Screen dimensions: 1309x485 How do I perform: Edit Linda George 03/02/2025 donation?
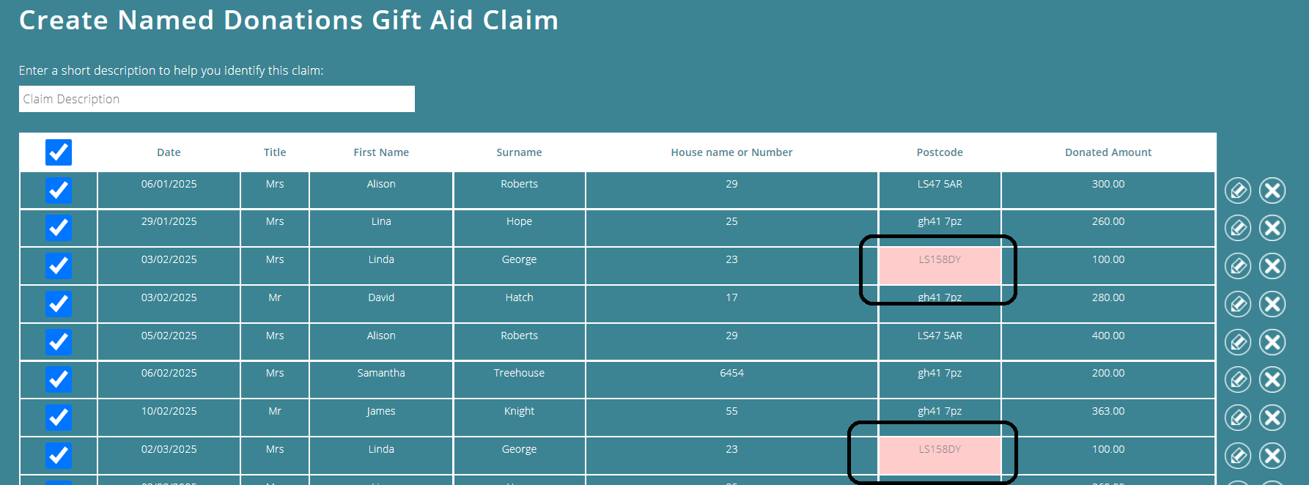click(1238, 266)
